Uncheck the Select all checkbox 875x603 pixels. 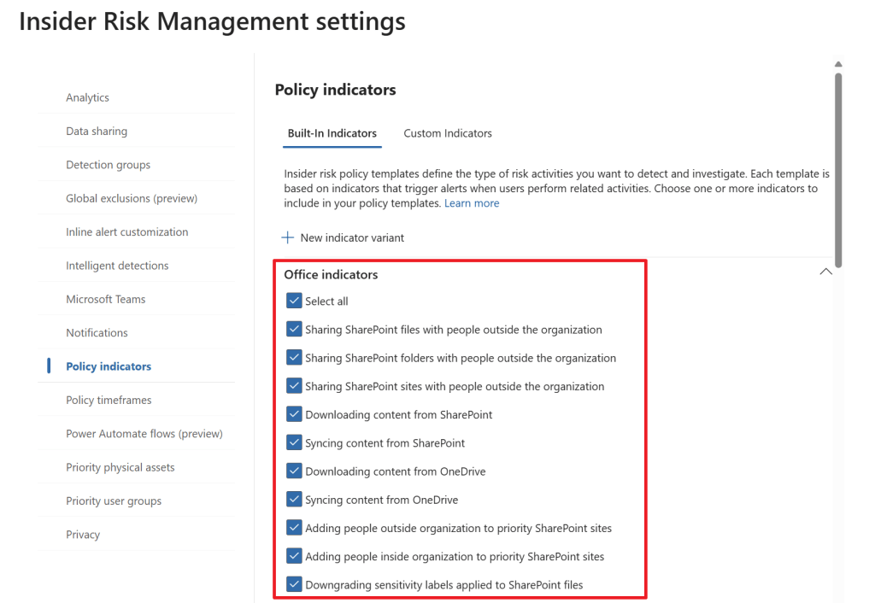tap(294, 301)
